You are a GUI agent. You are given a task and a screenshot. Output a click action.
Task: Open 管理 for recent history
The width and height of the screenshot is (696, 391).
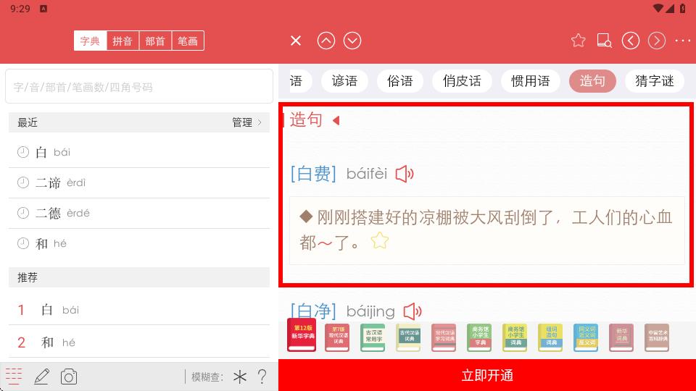(x=246, y=122)
